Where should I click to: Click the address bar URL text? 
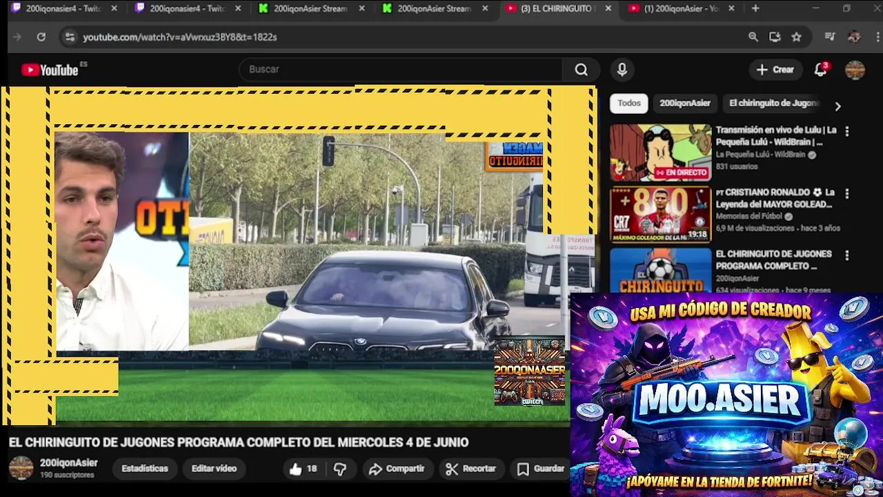180,37
